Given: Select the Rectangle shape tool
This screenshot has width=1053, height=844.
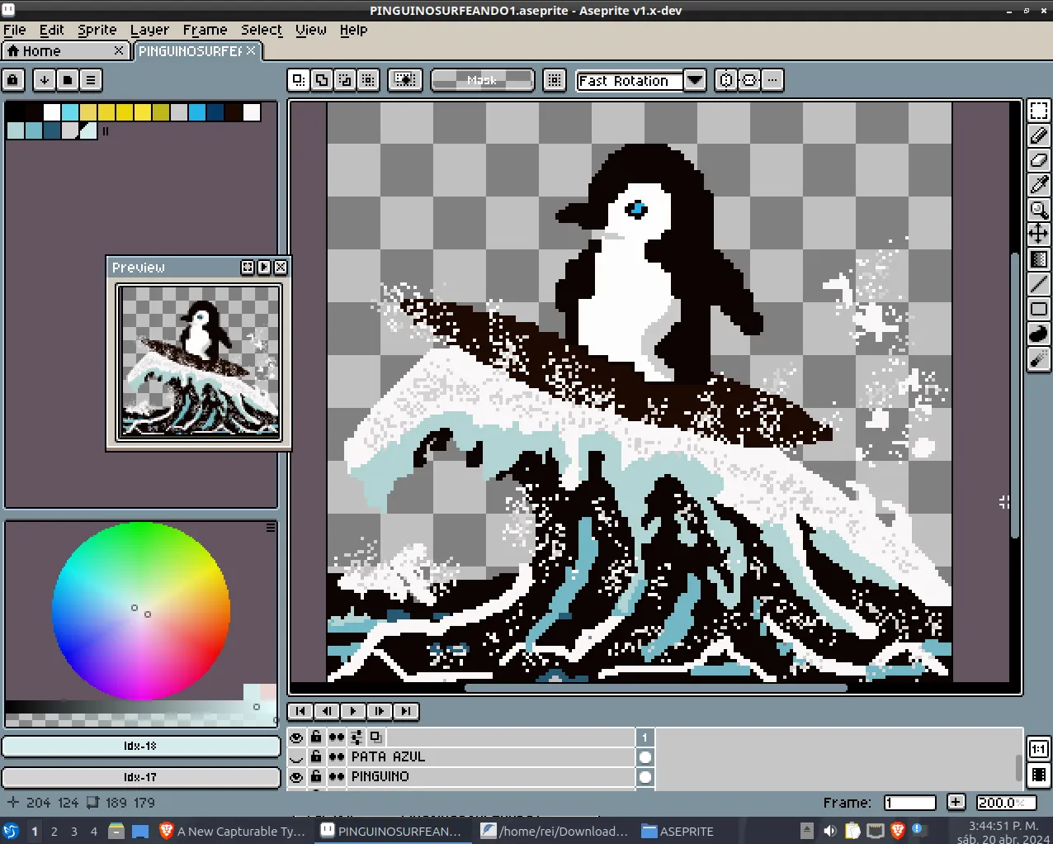Looking at the screenshot, I should 1038,309.
